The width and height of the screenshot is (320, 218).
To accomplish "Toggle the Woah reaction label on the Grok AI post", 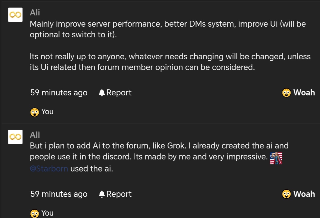I will (304, 194).
